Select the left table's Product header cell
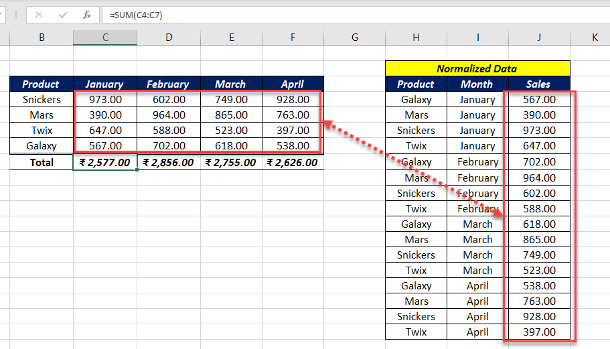The image size is (610, 349). coord(42,84)
